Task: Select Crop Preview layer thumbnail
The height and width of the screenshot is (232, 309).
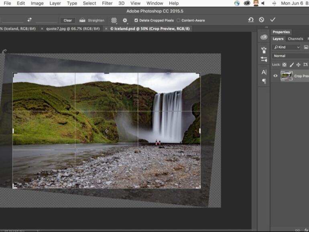Action: click(287, 76)
